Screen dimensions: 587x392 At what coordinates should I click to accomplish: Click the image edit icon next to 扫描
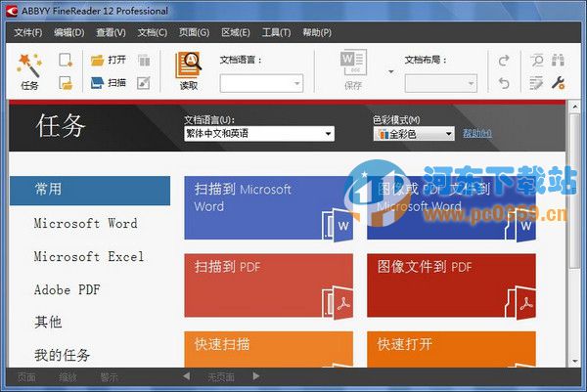tap(144, 83)
